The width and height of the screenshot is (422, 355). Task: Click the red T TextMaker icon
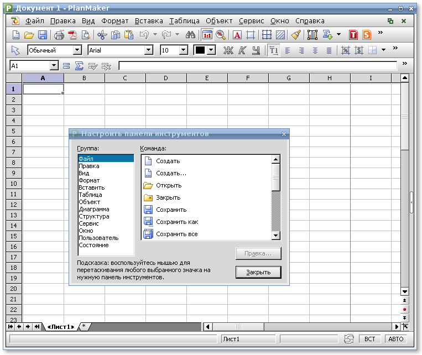tap(353, 35)
